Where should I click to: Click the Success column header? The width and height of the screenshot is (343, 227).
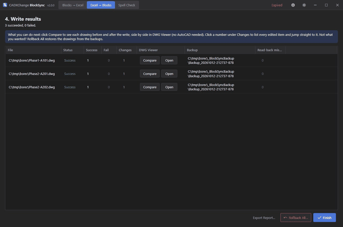click(x=93, y=50)
